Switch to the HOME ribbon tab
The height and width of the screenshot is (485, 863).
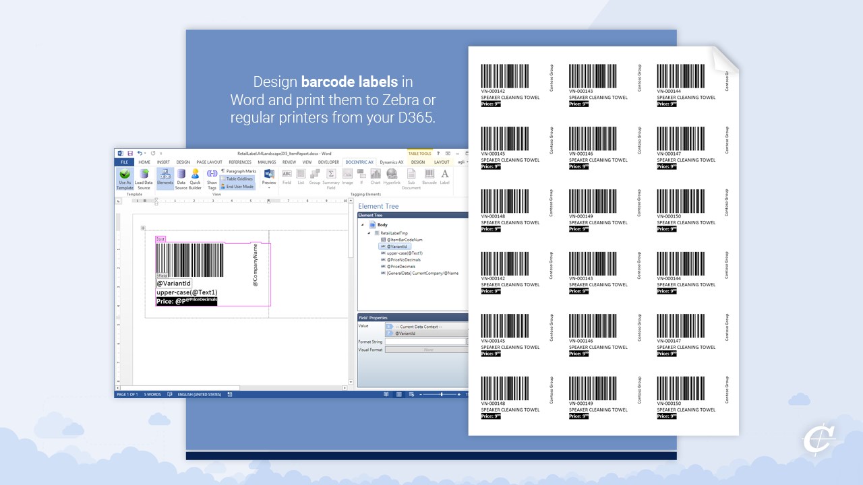144,162
